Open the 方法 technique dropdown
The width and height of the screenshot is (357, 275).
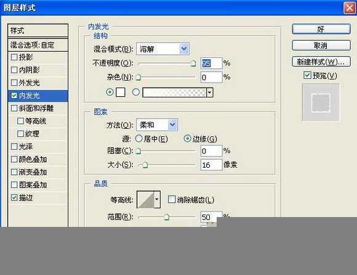pyautogui.click(x=157, y=125)
